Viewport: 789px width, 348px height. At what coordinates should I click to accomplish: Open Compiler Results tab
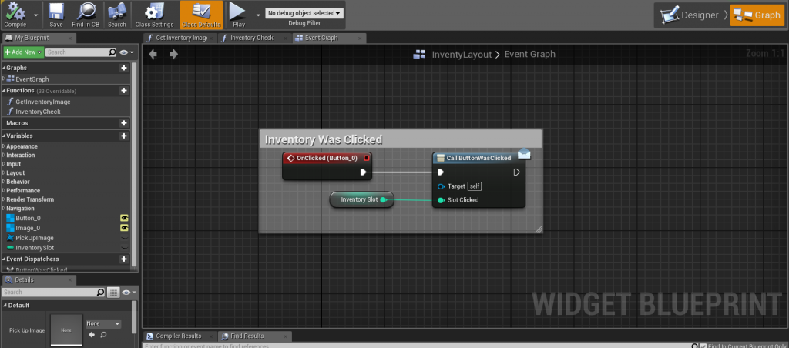click(x=179, y=336)
